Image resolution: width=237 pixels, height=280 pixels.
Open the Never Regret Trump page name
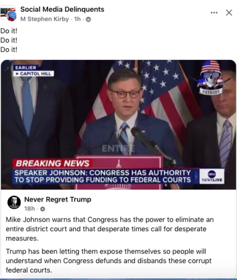58,199
